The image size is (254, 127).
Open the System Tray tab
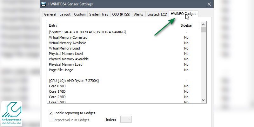(99, 14)
